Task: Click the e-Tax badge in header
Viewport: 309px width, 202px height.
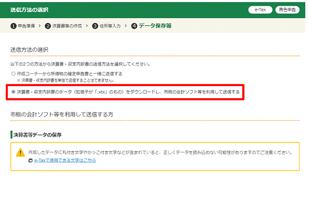Action: click(260, 9)
